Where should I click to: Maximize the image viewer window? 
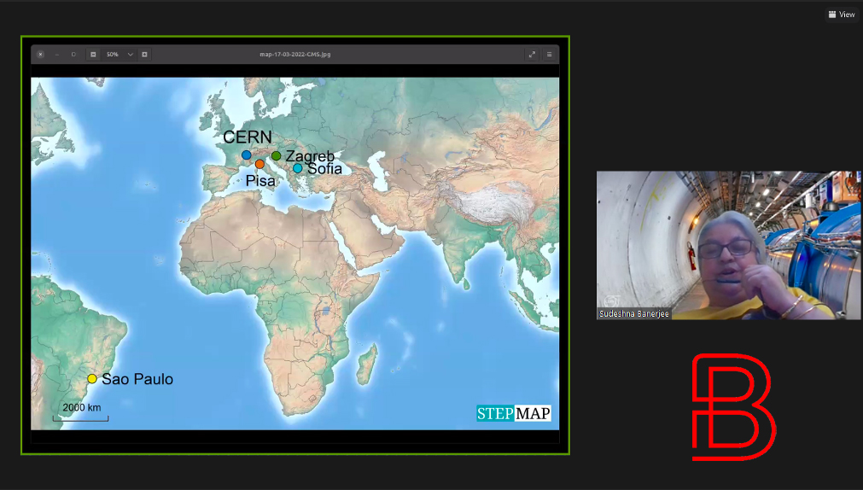[x=73, y=55]
